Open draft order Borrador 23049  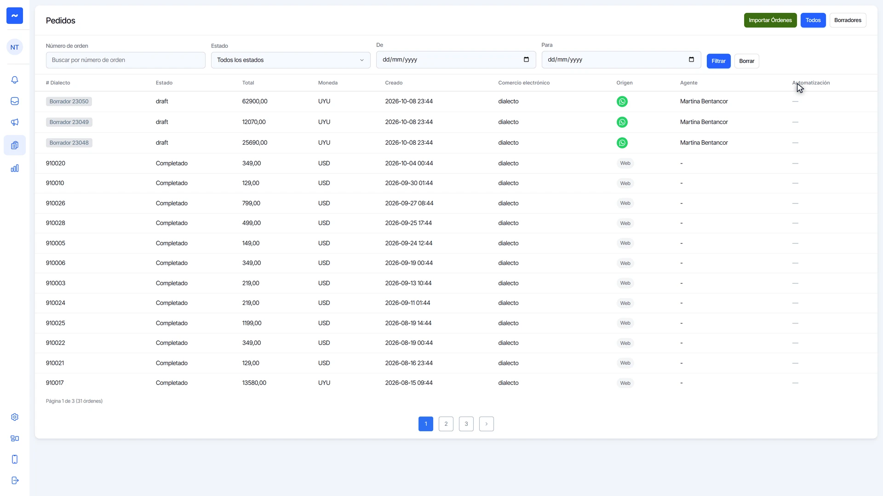[69, 122]
